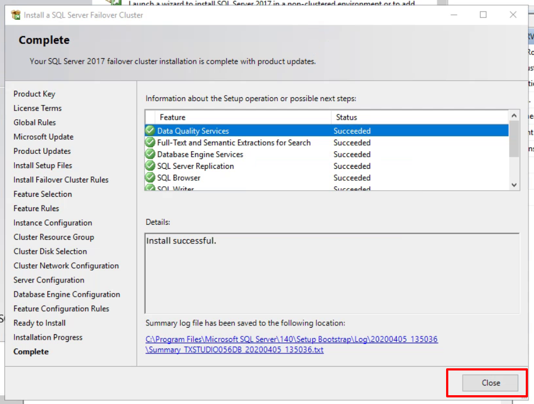Click the Global Rules step

point(35,122)
